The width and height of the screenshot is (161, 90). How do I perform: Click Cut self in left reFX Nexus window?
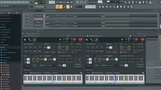(27, 66)
